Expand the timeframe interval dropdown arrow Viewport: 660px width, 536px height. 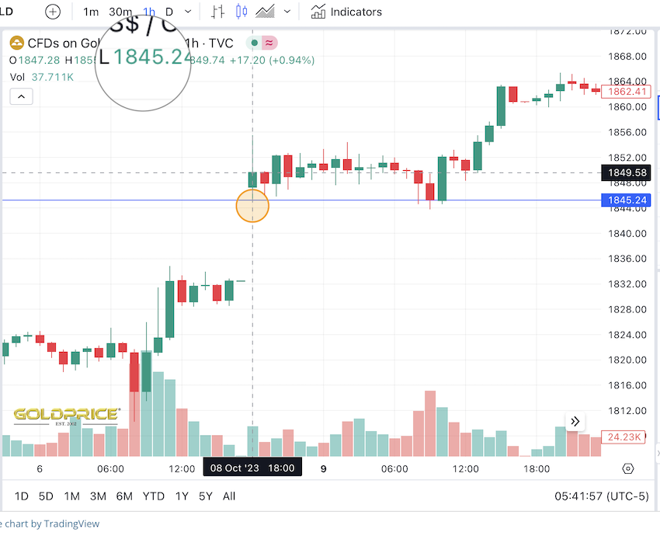[187, 12]
